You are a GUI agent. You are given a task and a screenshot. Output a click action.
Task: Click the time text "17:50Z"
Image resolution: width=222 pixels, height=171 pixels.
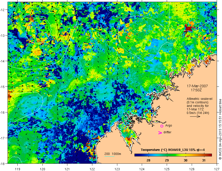point(196,90)
